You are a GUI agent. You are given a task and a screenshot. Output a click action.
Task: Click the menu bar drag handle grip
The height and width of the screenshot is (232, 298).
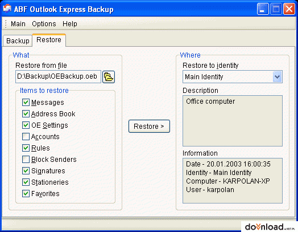coord(6,24)
